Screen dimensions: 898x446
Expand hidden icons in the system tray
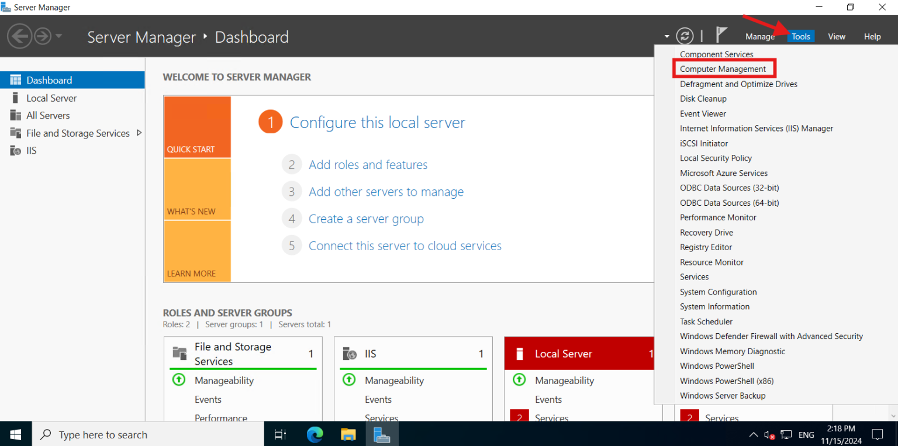[x=754, y=434]
